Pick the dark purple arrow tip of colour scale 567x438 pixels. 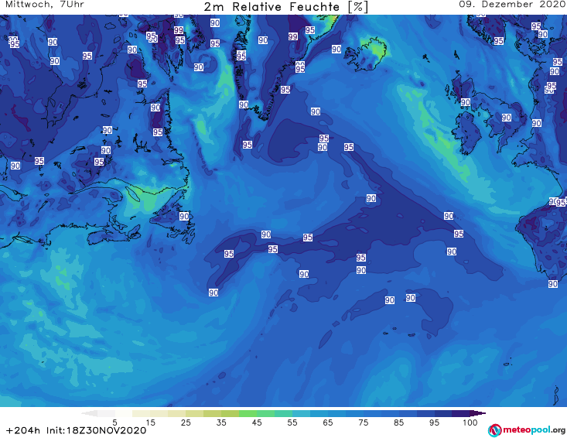478,413
